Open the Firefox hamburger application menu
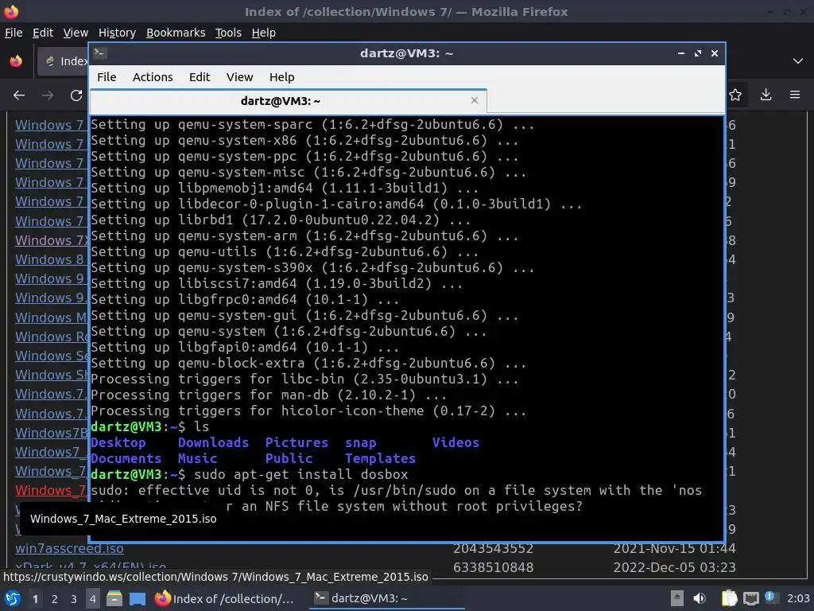The image size is (814, 611). click(x=795, y=95)
